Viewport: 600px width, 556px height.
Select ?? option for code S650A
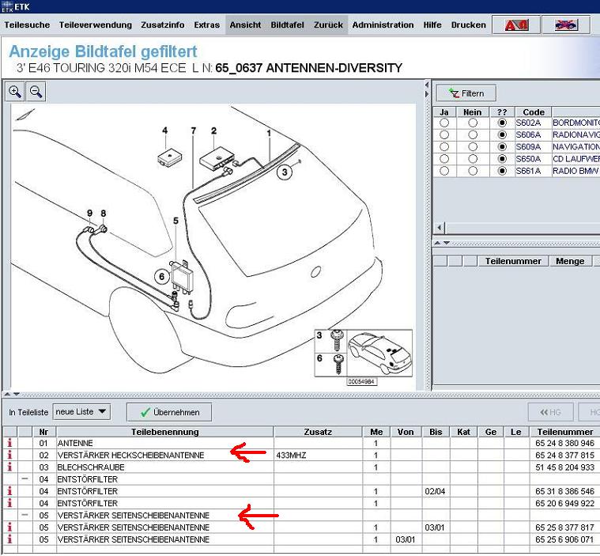pos(502,159)
